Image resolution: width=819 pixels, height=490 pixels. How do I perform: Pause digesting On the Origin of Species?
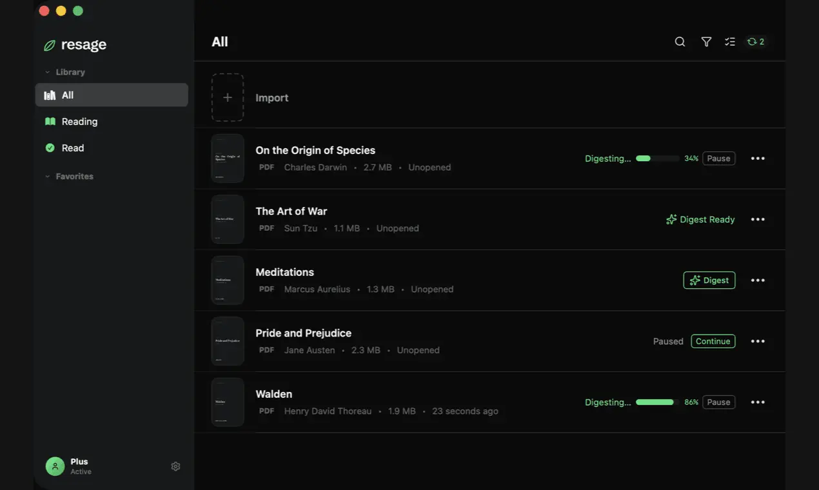[718, 159]
